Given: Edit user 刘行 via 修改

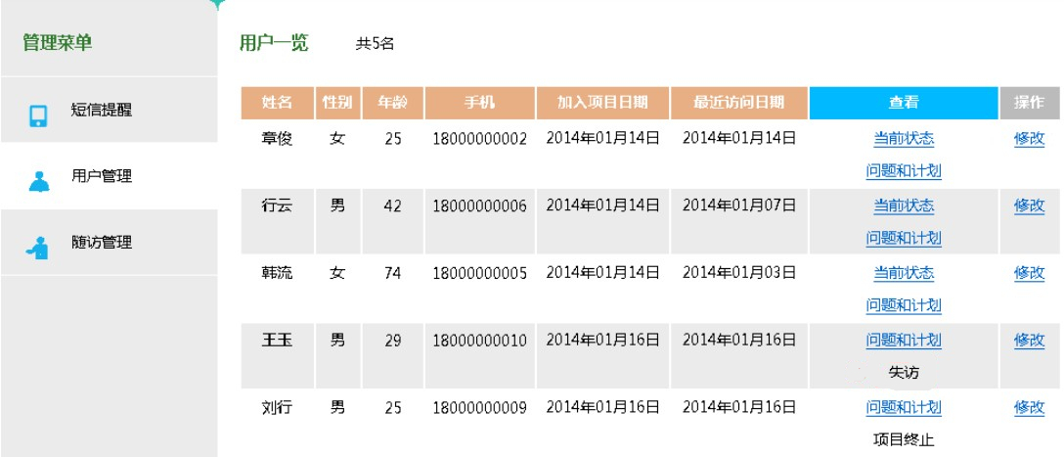Looking at the screenshot, I should tap(1029, 407).
